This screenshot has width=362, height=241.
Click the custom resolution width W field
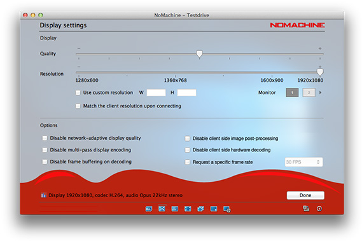(x=156, y=93)
